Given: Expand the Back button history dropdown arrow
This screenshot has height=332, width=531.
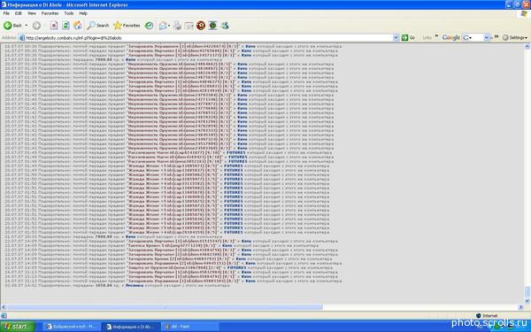Looking at the screenshot, I should pos(27,26).
